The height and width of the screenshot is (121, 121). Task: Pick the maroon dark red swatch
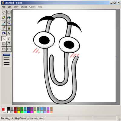15,109
